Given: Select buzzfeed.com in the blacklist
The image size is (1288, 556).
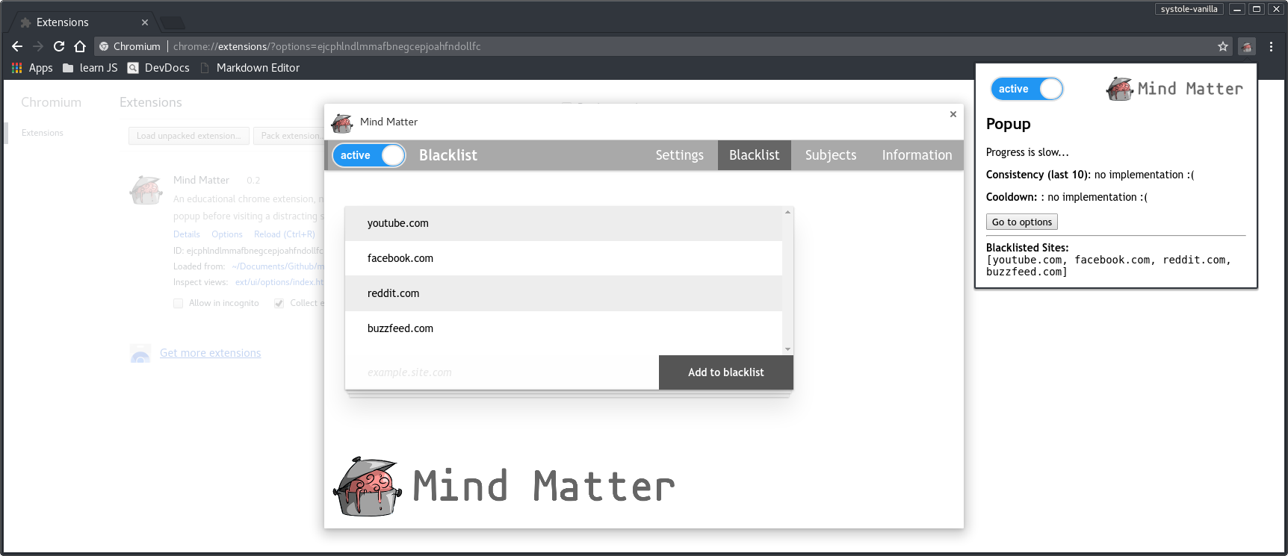Looking at the screenshot, I should pos(563,328).
